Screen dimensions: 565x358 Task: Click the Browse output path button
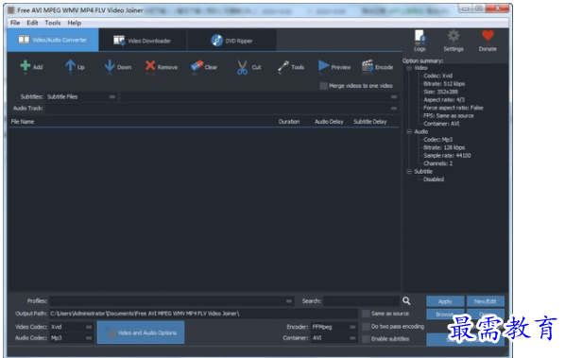click(x=445, y=314)
